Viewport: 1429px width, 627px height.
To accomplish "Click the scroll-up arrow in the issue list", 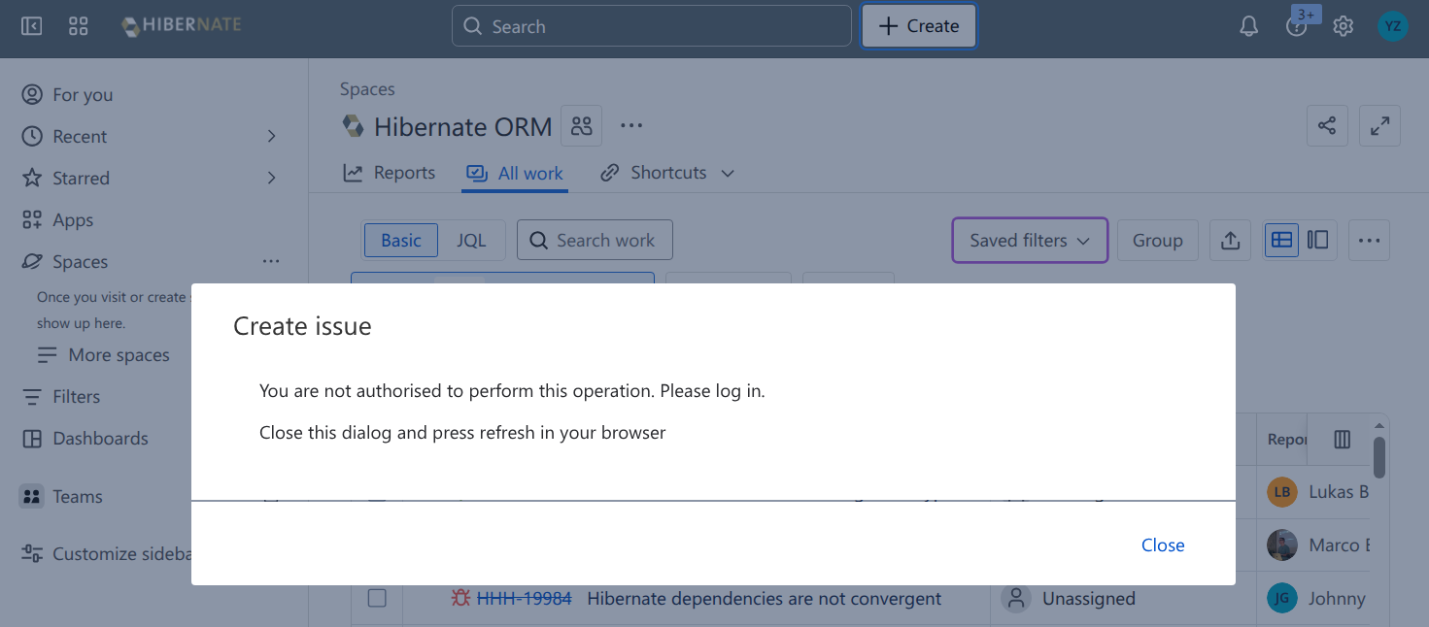I will (x=1378, y=425).
